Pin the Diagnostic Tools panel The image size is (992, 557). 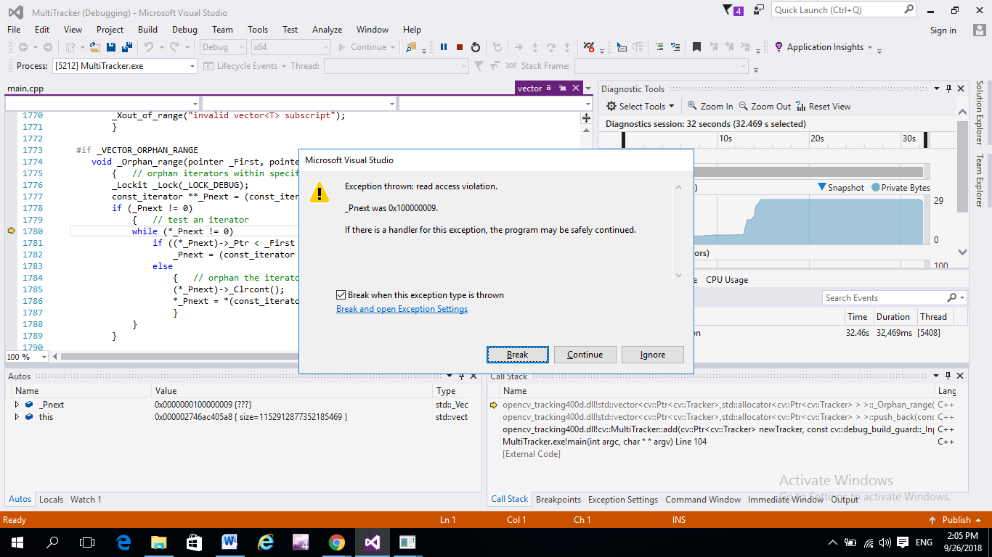[x=948, y=88]
